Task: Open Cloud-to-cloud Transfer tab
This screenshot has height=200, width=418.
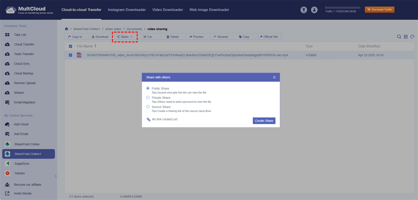Action: 81,10
